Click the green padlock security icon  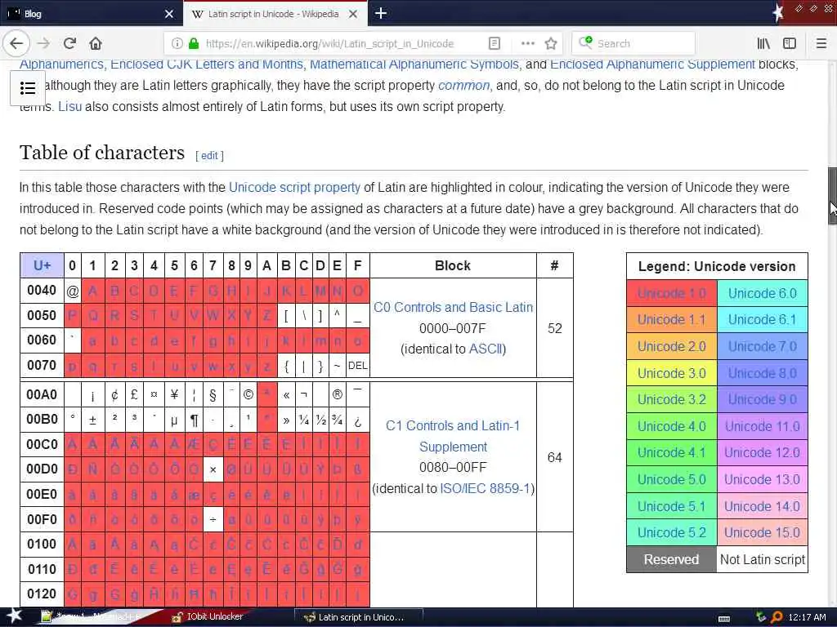(x=194, y=43)
